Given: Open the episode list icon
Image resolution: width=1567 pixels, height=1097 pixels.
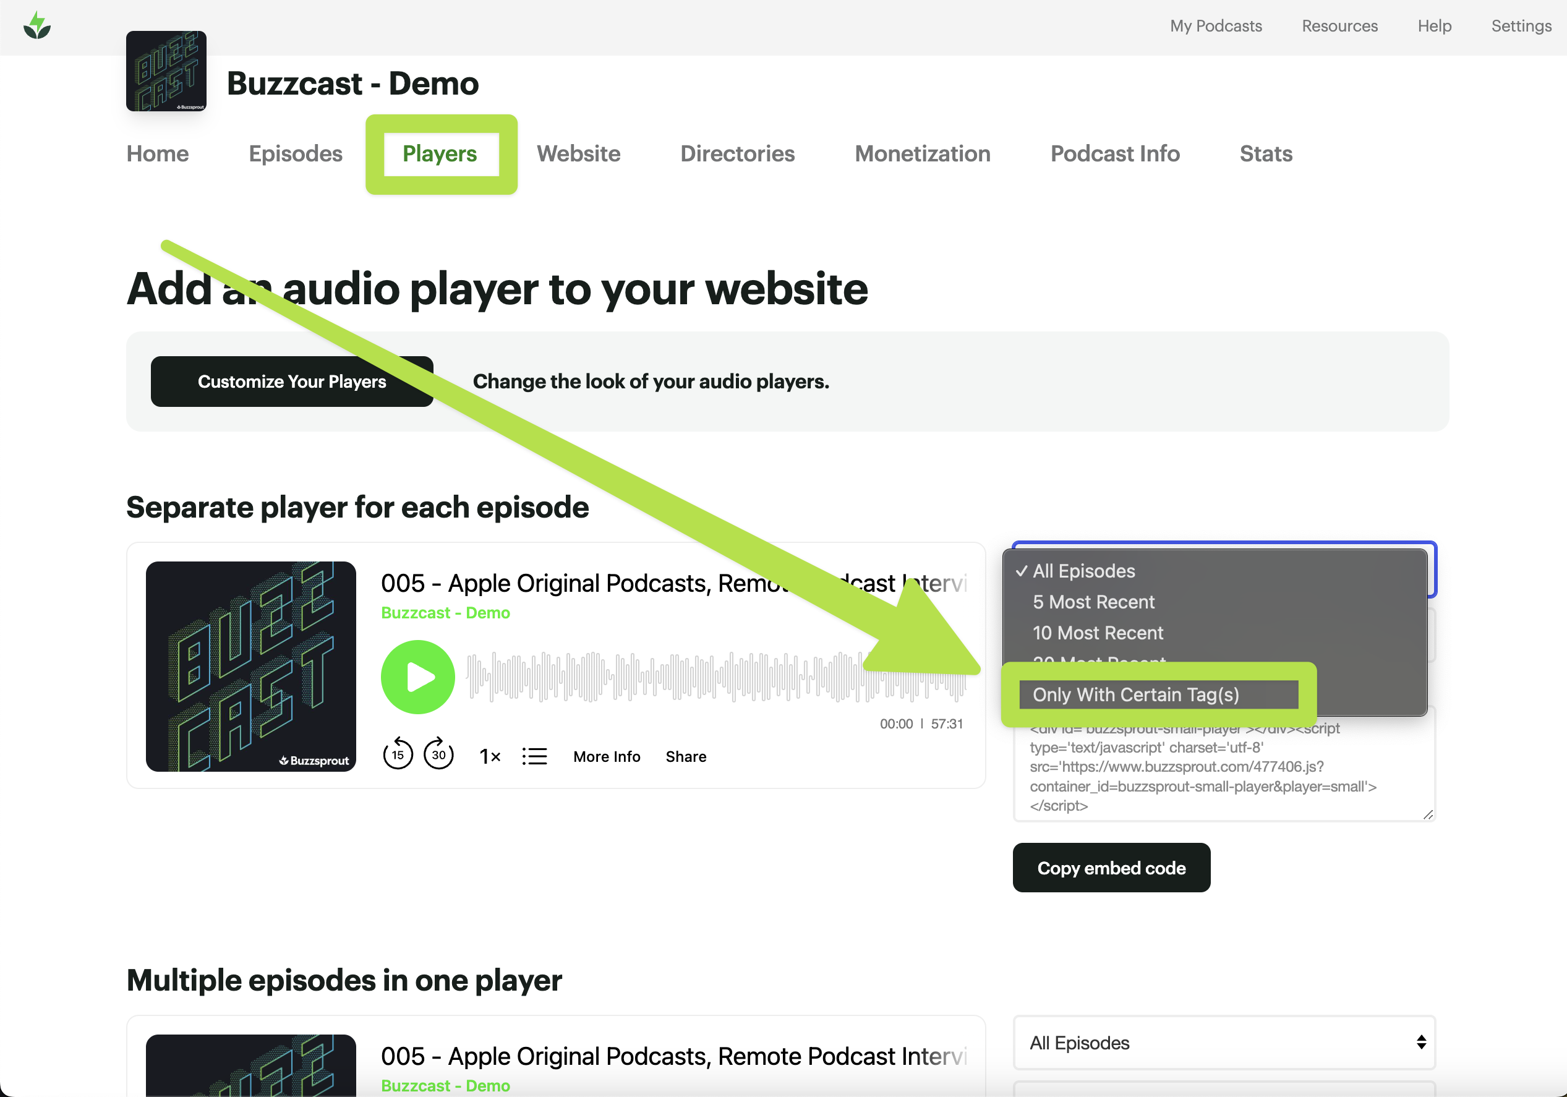Looking at the screenshot, I should (x=534, y=756).
